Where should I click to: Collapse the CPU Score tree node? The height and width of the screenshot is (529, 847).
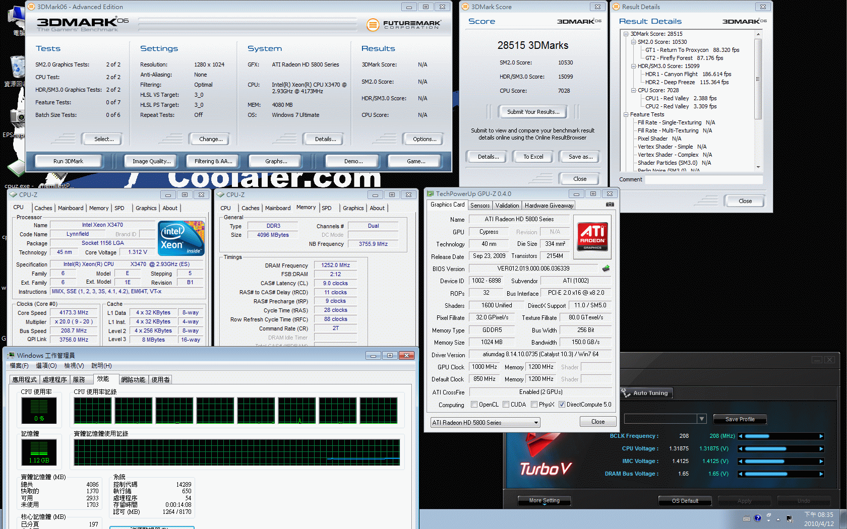tap(633, 90)
